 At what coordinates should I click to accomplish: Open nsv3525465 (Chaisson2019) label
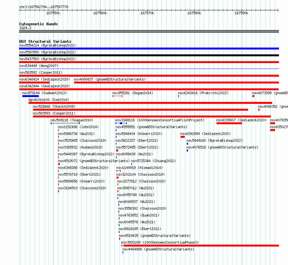(x=82, y=140)
